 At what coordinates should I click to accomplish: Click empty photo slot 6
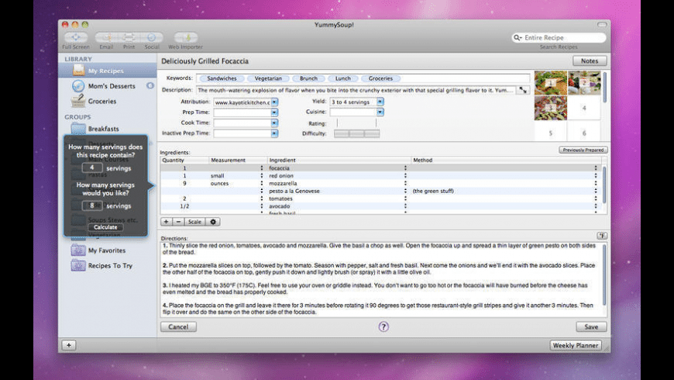[x=584, y=131]
